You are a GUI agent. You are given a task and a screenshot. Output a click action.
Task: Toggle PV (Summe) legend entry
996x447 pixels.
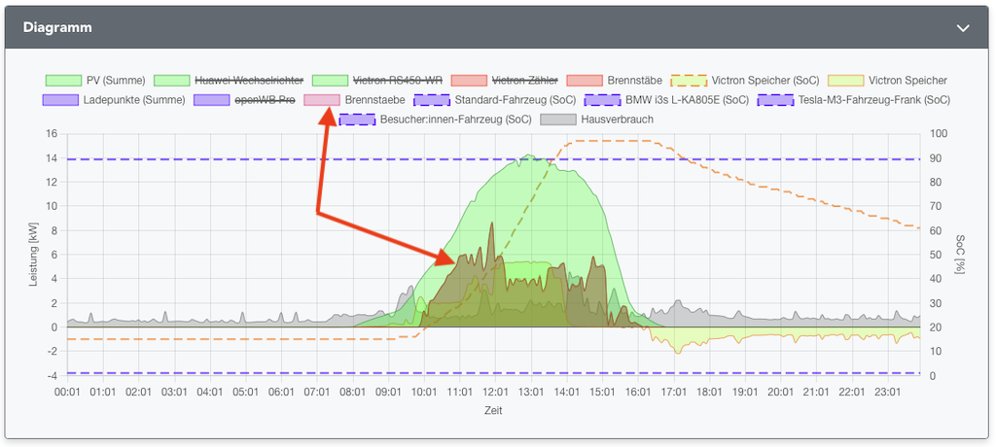pos(95,81)
